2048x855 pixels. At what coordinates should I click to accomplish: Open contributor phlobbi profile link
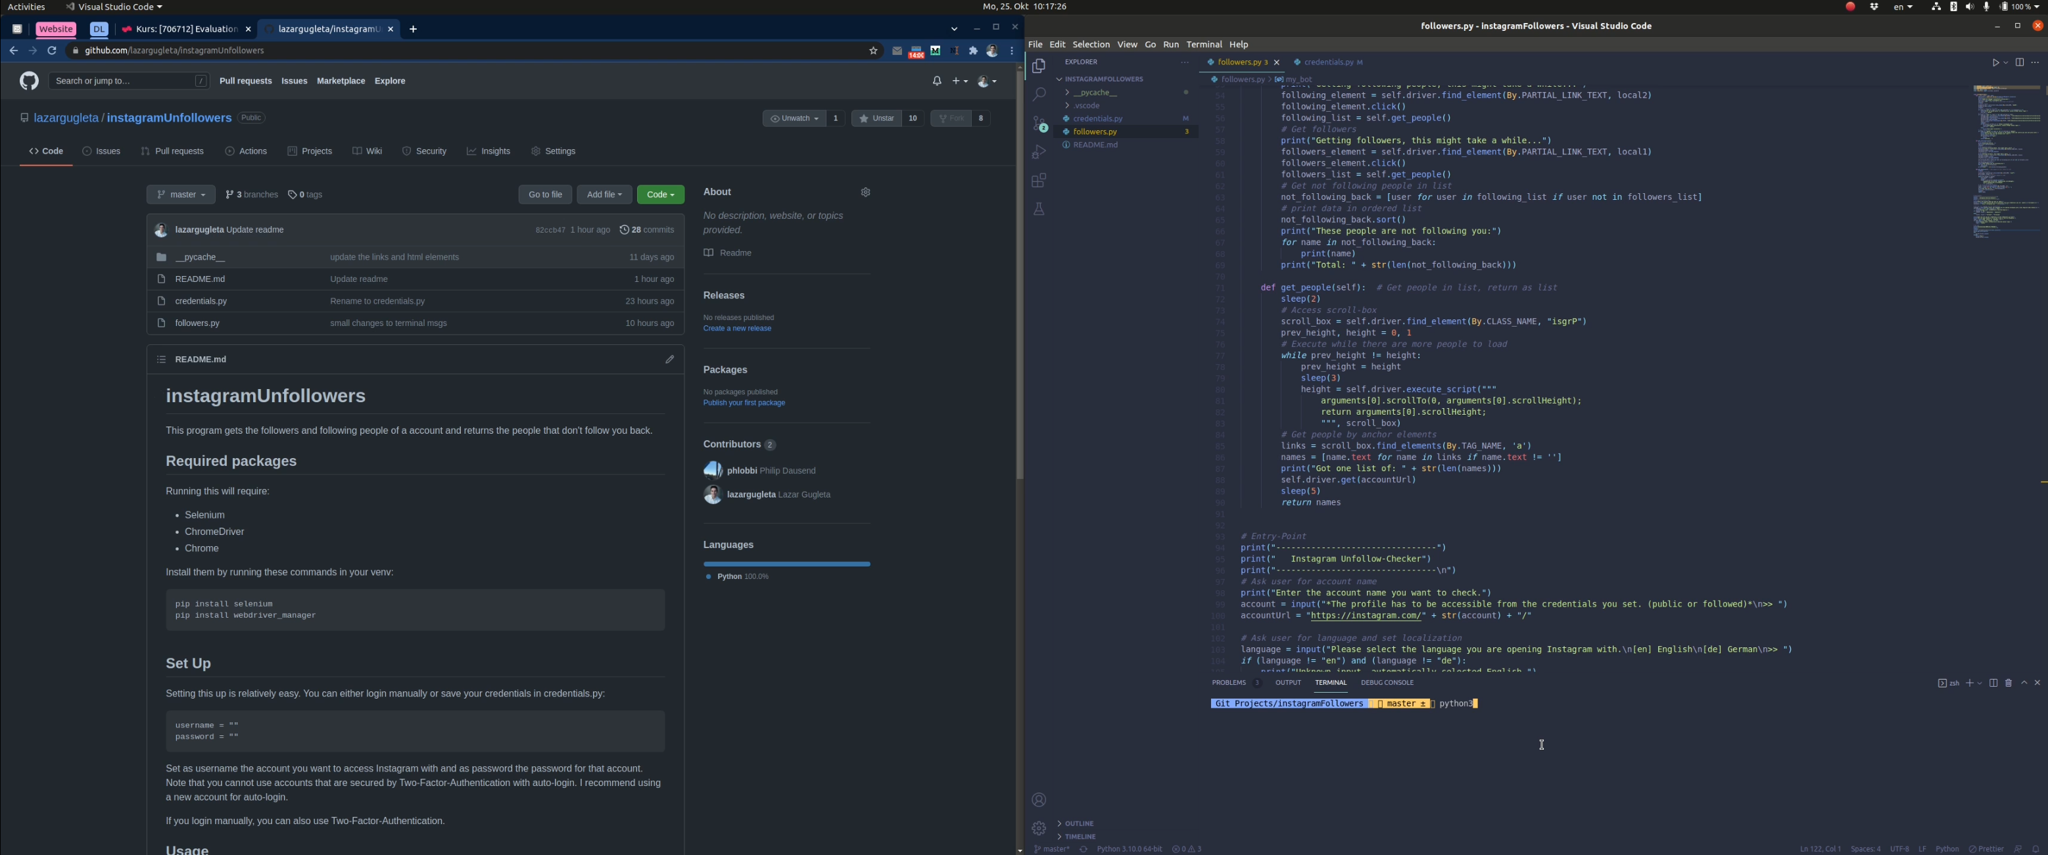click(741, 471)
